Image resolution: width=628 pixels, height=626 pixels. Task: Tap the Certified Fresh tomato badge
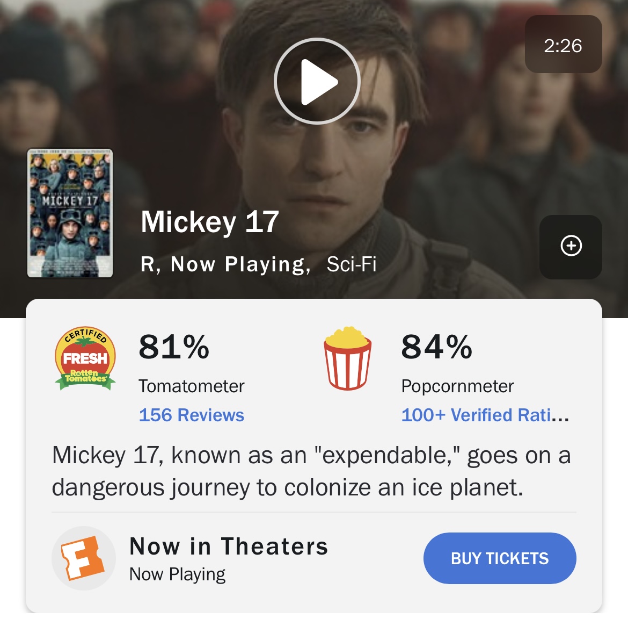(x=85, y=358)
